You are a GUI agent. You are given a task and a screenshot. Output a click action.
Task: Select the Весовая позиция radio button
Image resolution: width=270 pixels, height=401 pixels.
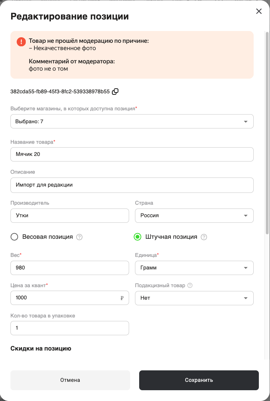click(14, 237)
